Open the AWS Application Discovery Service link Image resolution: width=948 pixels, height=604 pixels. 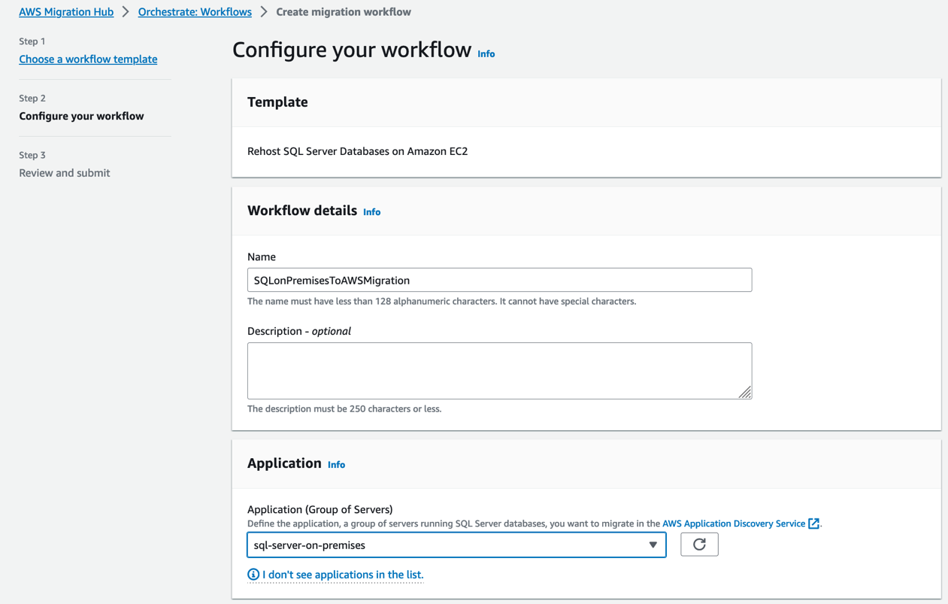[734, 524]
